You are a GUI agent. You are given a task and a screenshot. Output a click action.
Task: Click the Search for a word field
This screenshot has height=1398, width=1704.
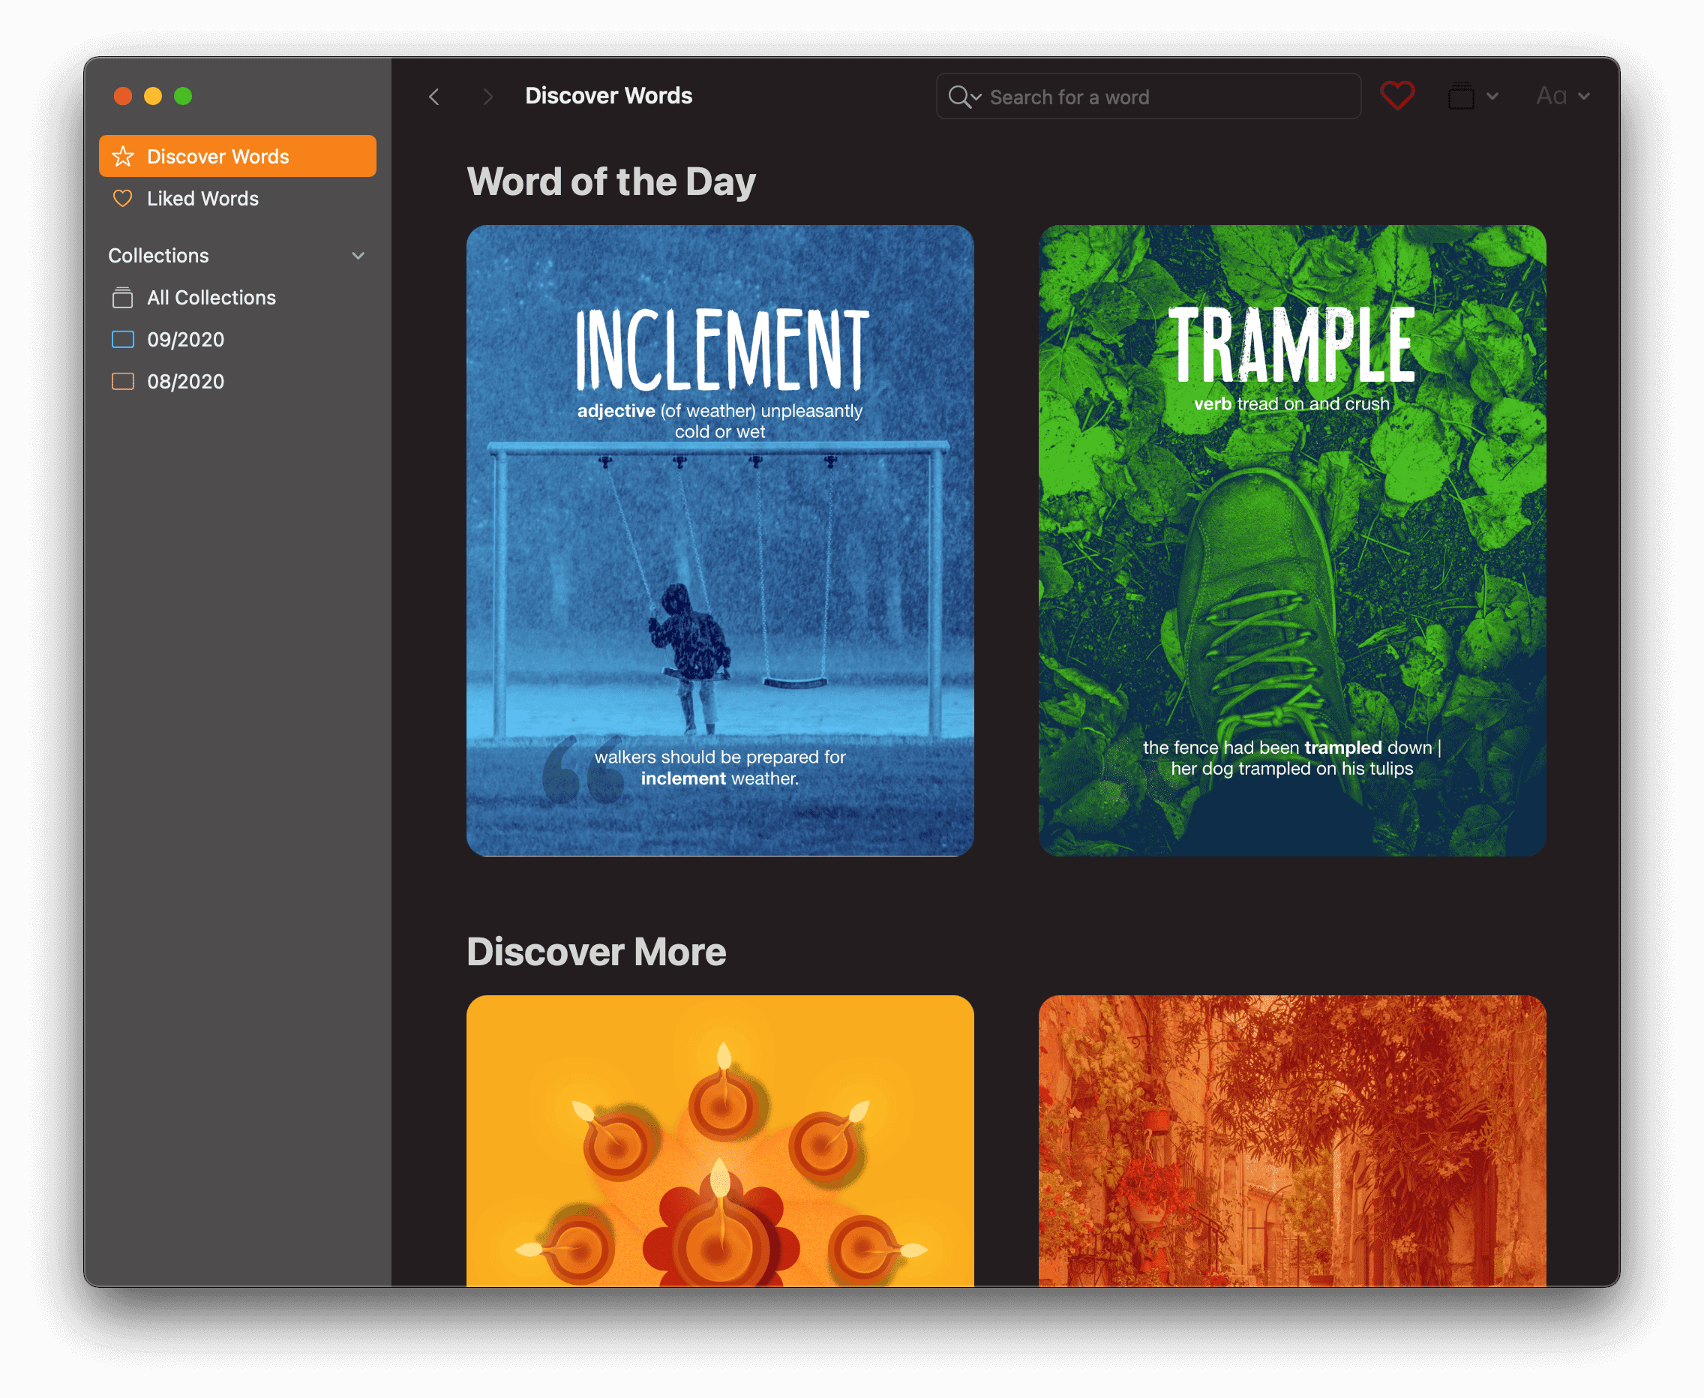click(1159, 97)
